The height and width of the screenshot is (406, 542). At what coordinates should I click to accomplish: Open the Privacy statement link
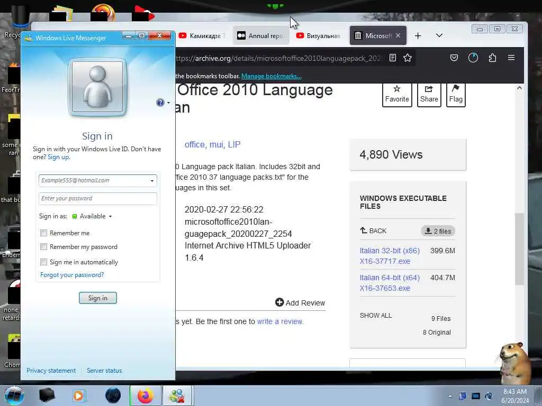(x=51, y=371)
